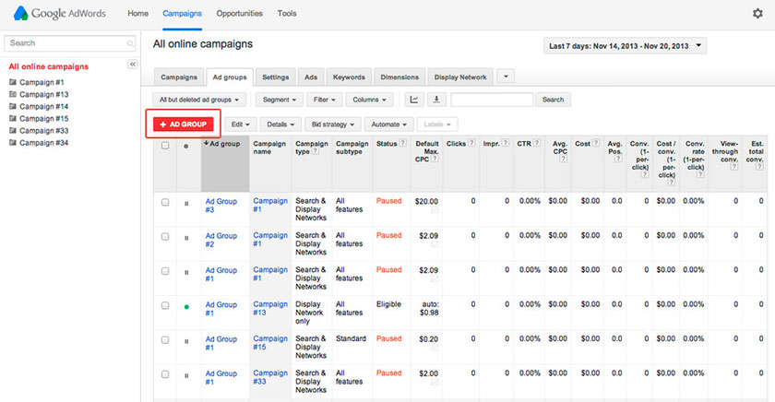This screenshot has width=775, height=402.
Task: Select Campaign #34 in sidebar
Action: (43, 143)
